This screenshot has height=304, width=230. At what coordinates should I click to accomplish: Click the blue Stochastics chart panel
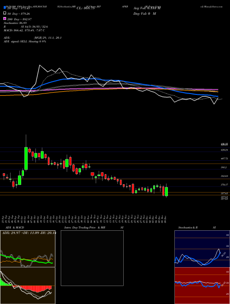202,249
